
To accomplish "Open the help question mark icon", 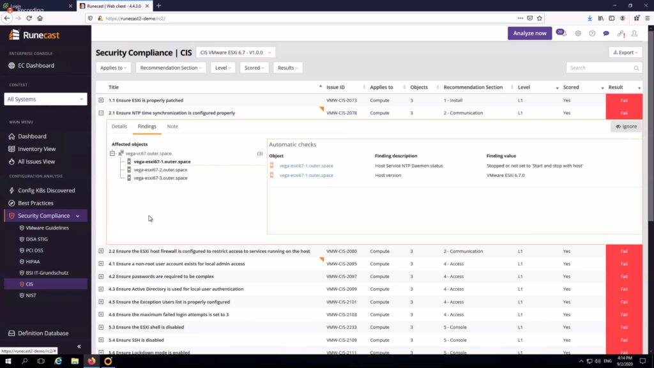I will (x=592, y=33).
